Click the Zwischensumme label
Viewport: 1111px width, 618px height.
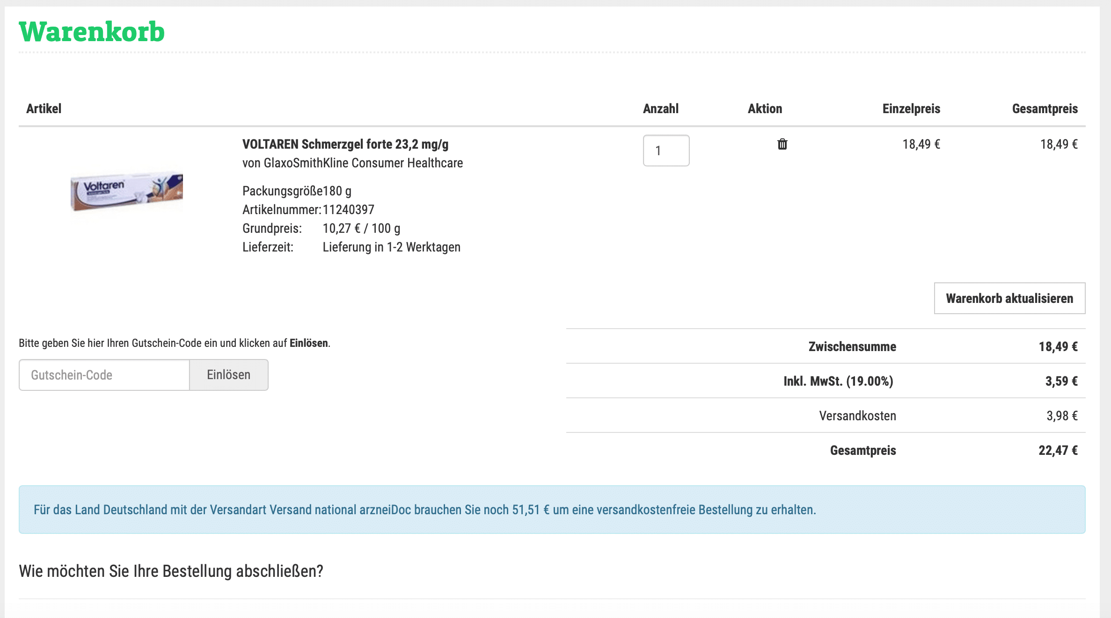pos(852,346)
